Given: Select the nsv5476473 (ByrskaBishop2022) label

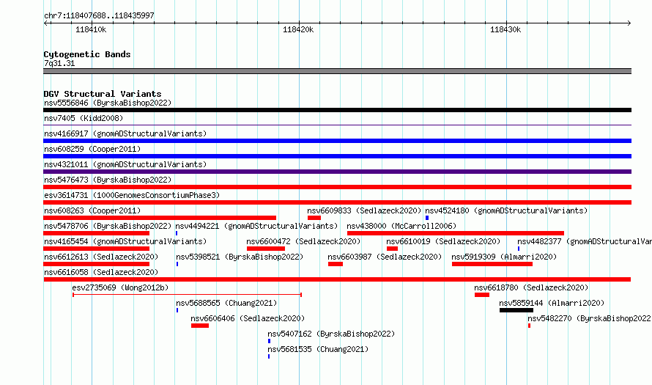Looking at the screenshot, I should click(108, 180).
